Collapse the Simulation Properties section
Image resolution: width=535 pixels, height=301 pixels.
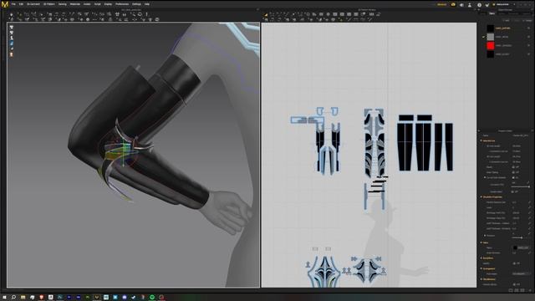click(x=481, y=197)
